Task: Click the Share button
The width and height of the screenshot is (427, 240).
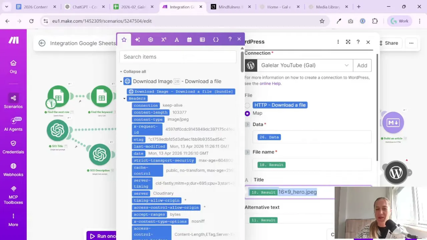Action: 388,43
